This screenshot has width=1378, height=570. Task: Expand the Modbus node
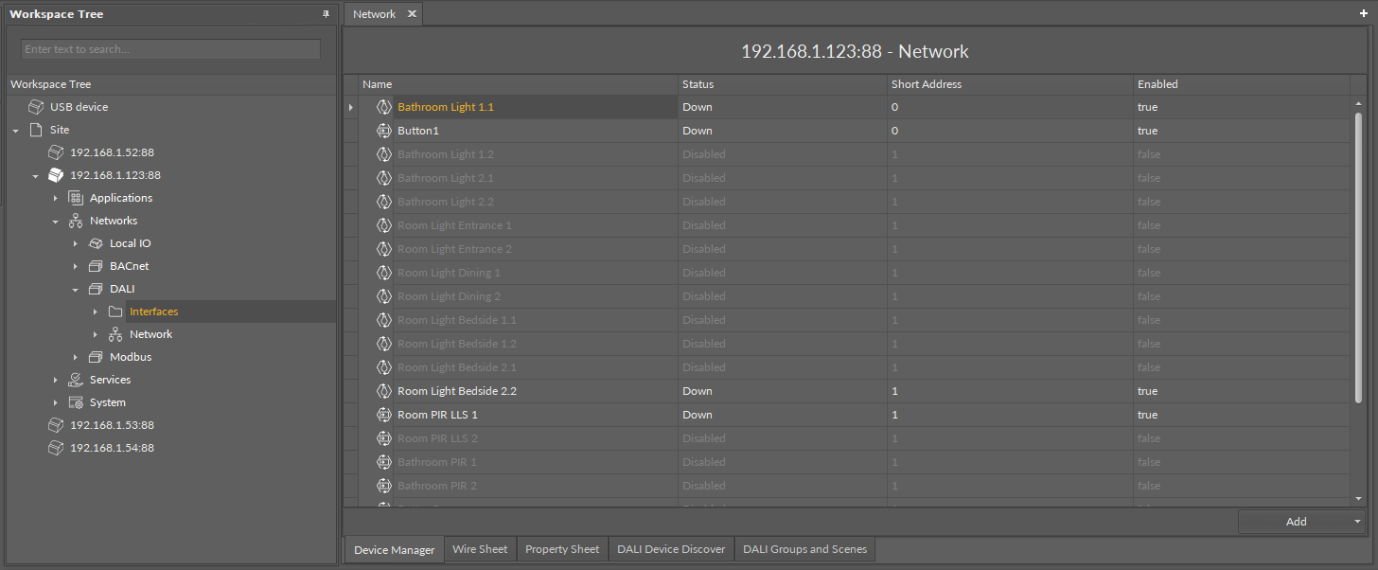[76, 357]
